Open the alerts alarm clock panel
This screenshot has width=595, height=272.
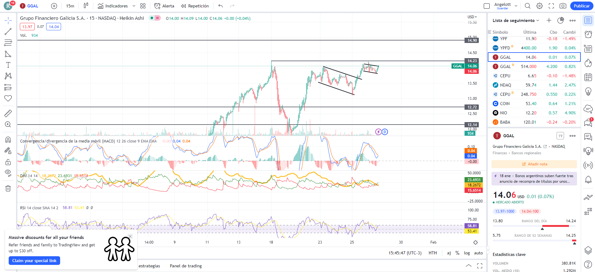[588, 34]
